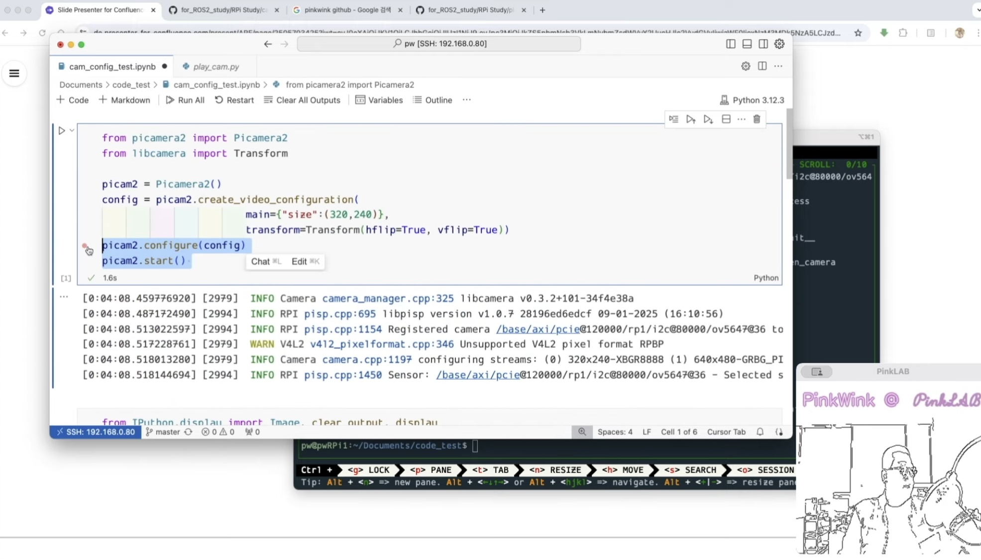981x560 pixels.
Task: Click split cell icon in cell toolbar
Action: (x=726, y=119)
